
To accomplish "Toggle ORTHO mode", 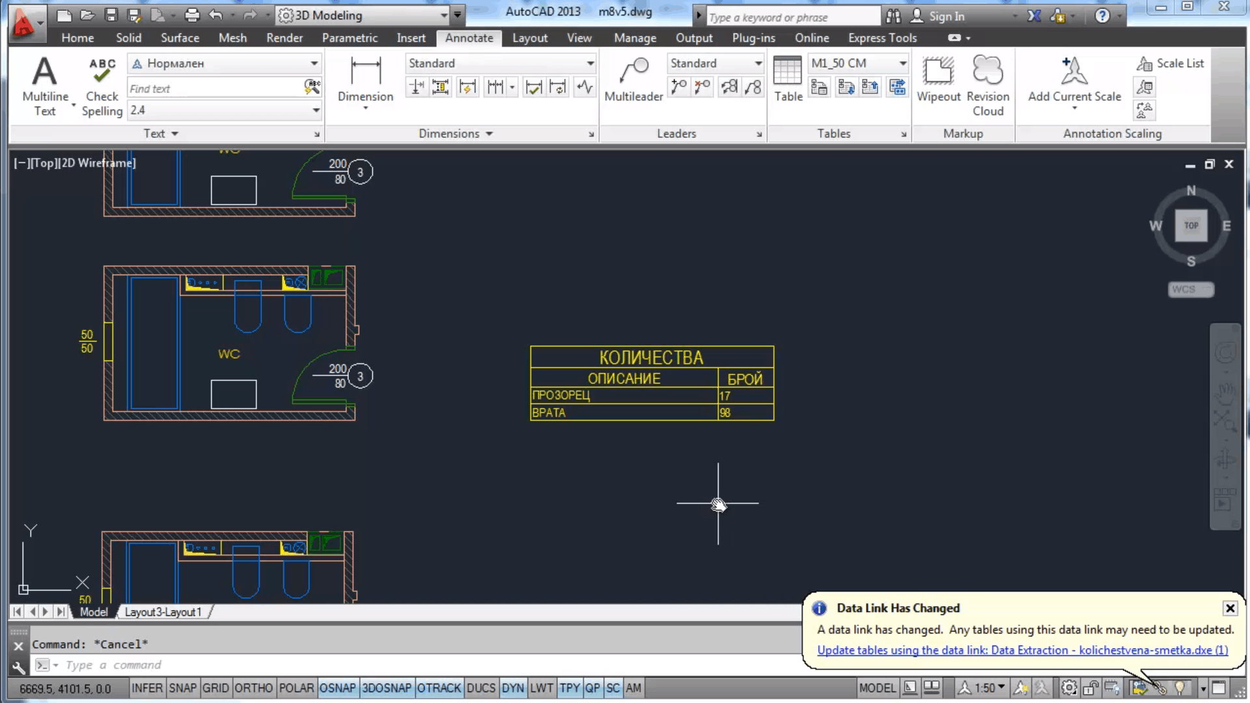I will click(253, 688).
